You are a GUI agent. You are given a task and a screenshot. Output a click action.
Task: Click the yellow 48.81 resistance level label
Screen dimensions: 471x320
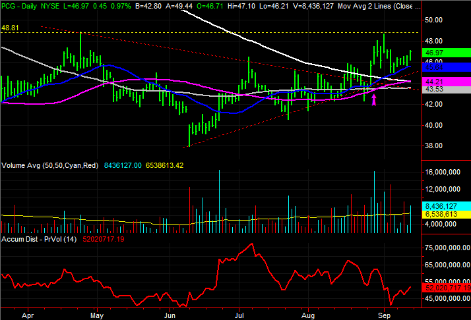click(x=10, y=28)
